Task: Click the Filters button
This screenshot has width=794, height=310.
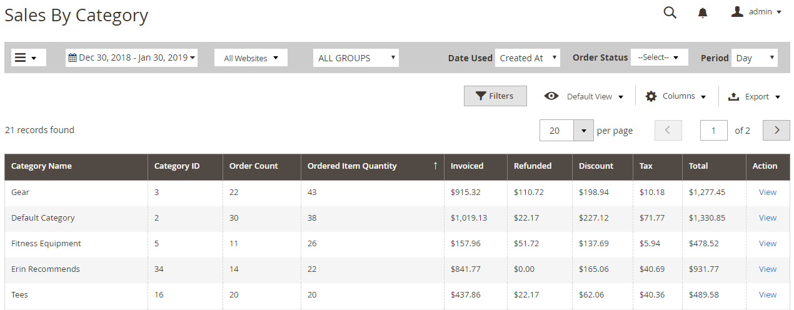Action: (x=495, y=96)
